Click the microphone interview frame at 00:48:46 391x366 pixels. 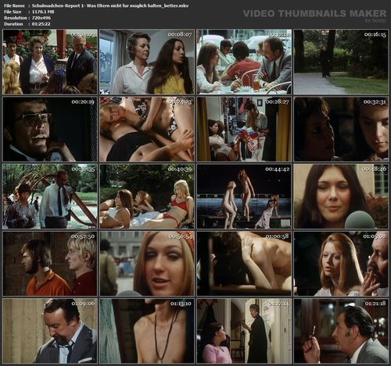coord(341,197)
